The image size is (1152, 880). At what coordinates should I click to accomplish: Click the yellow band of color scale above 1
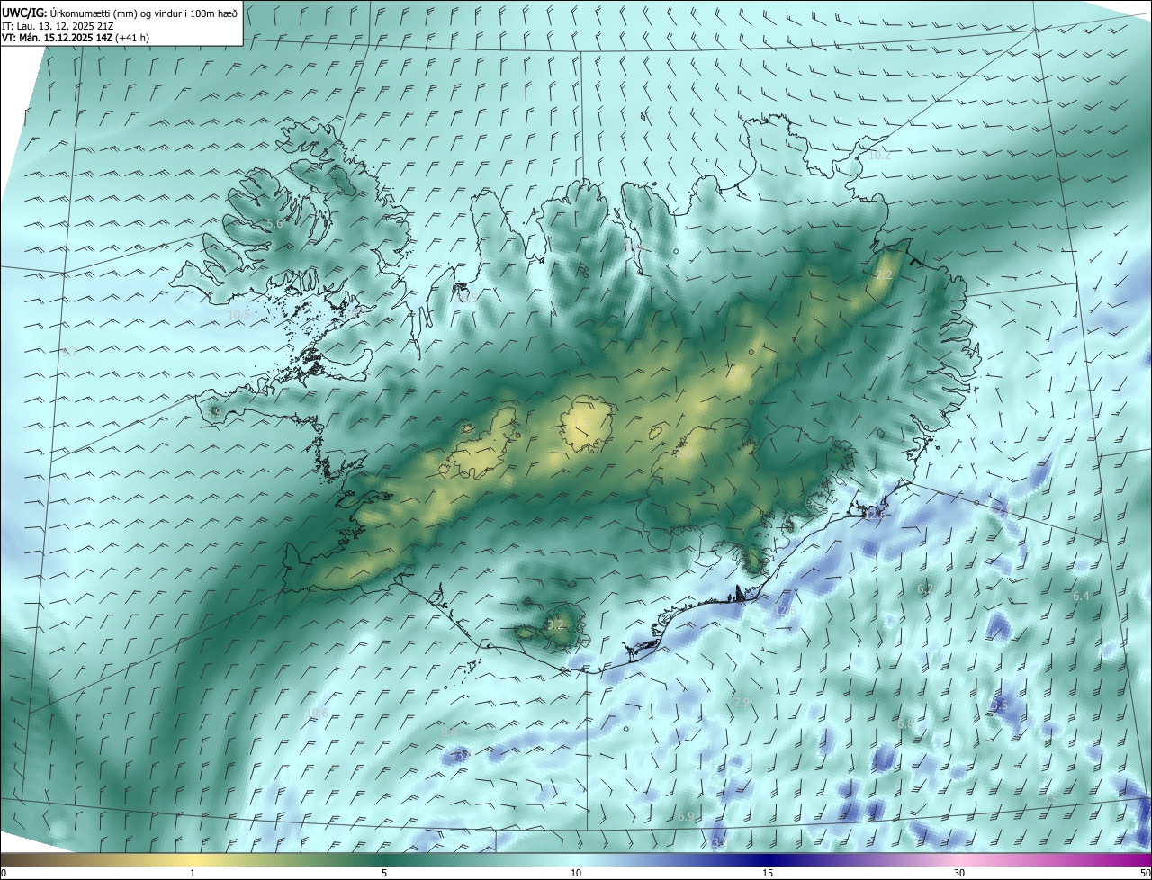click(193, 860)
